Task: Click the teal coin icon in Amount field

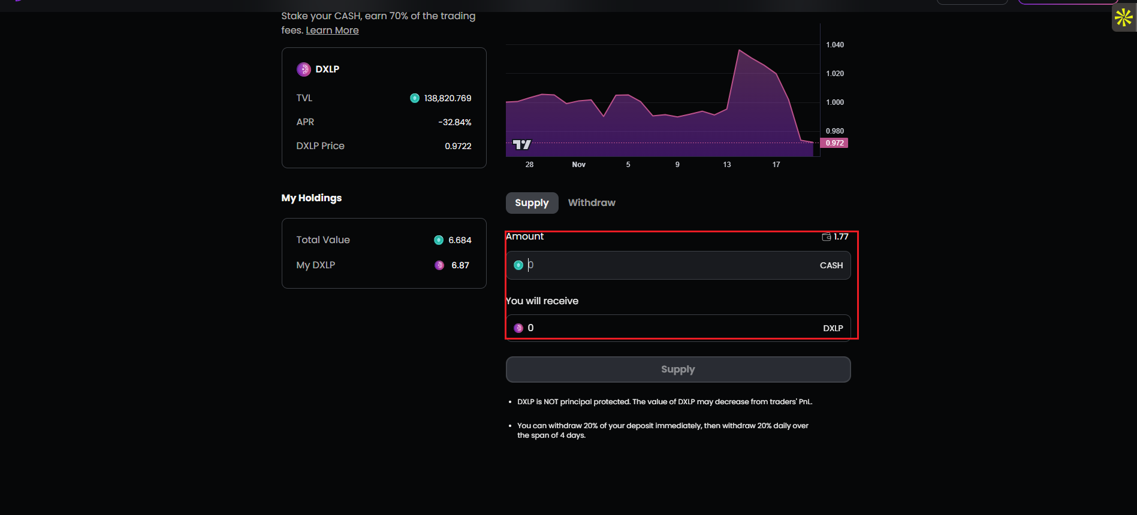Action: (518, 265)
